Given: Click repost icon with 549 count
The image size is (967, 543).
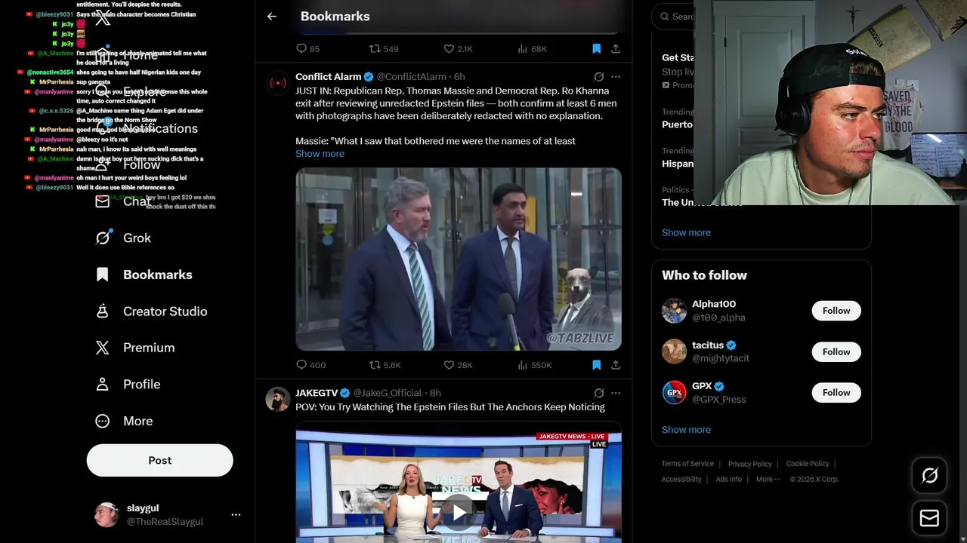Looking at the screenshot, I should (x=375, y=48).
